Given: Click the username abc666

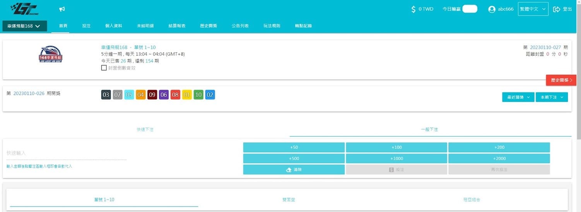Looking at the screenshot, I should (x=506, y=9).
